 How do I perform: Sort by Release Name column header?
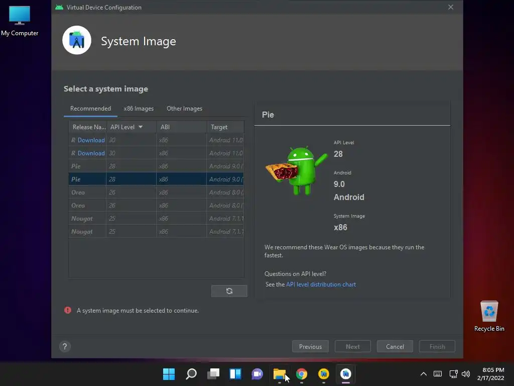coord(88,127)
